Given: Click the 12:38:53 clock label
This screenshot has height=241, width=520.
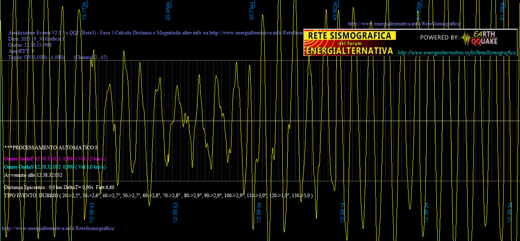Looking at the screenshot, I should tap(175, 212).
